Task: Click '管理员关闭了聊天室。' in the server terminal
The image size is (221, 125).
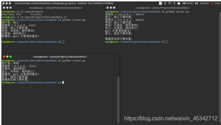Action: coord(119,39)
